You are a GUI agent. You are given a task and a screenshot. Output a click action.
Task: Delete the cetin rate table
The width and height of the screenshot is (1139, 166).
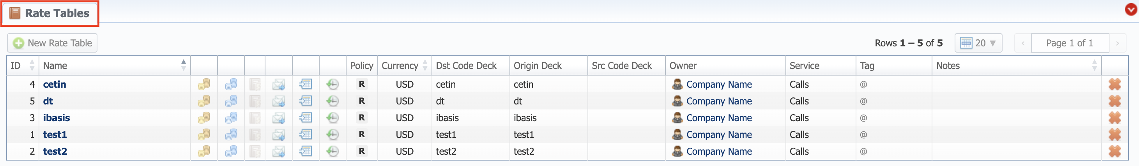pos(1114,84)
